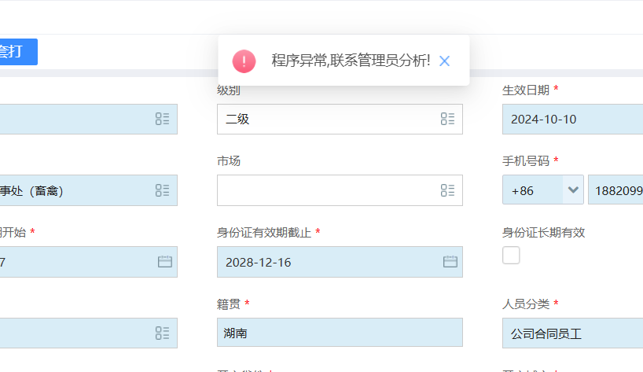Viewport: 643px width, 372px height.
Task: Open calendar icon of 开始 date field
Action: [164, 261]
